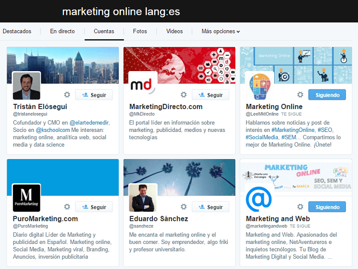Image resolution: width=358 pixels, height=269 pixels.
Task: Switch to Destacados tab
Action: click(x=17, y=31)
